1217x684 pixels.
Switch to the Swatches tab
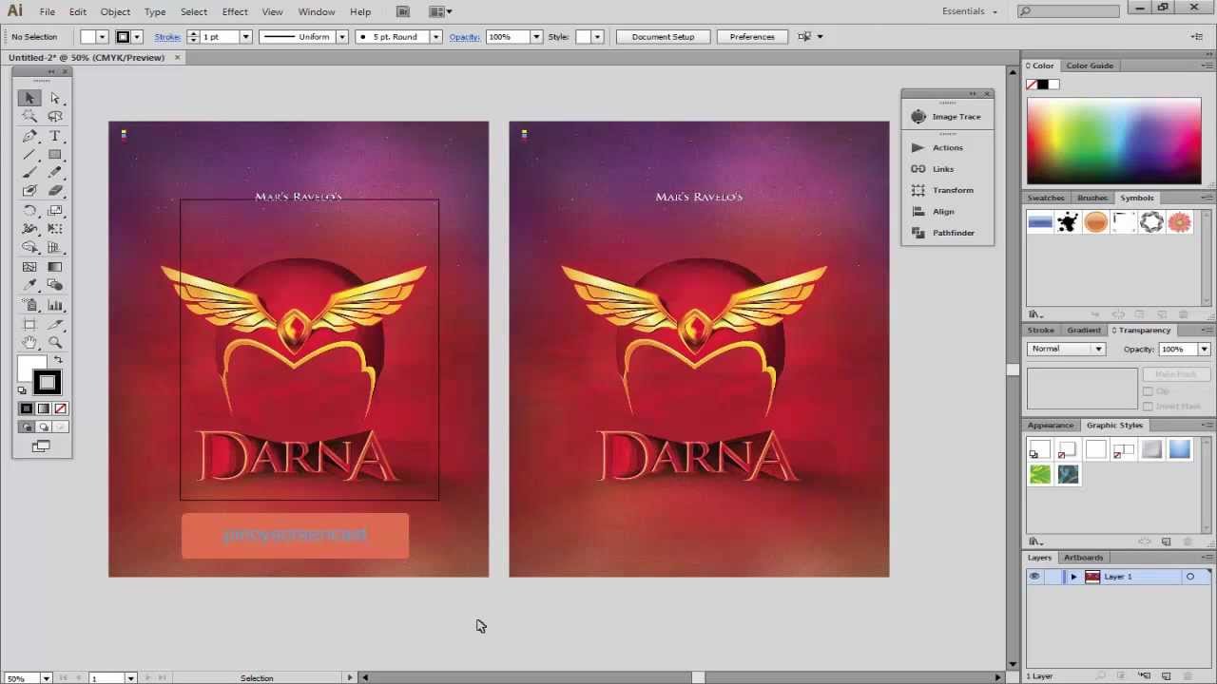[x=1045, y=198]
